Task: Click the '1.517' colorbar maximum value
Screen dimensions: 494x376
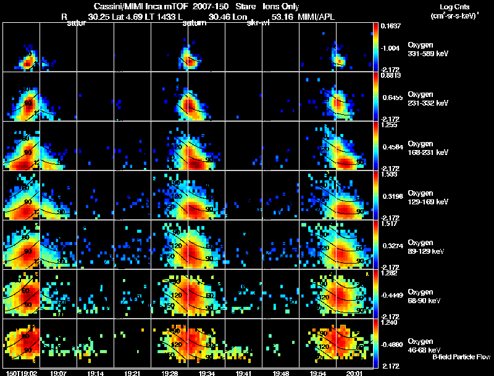Action: [x=389, y=224]
